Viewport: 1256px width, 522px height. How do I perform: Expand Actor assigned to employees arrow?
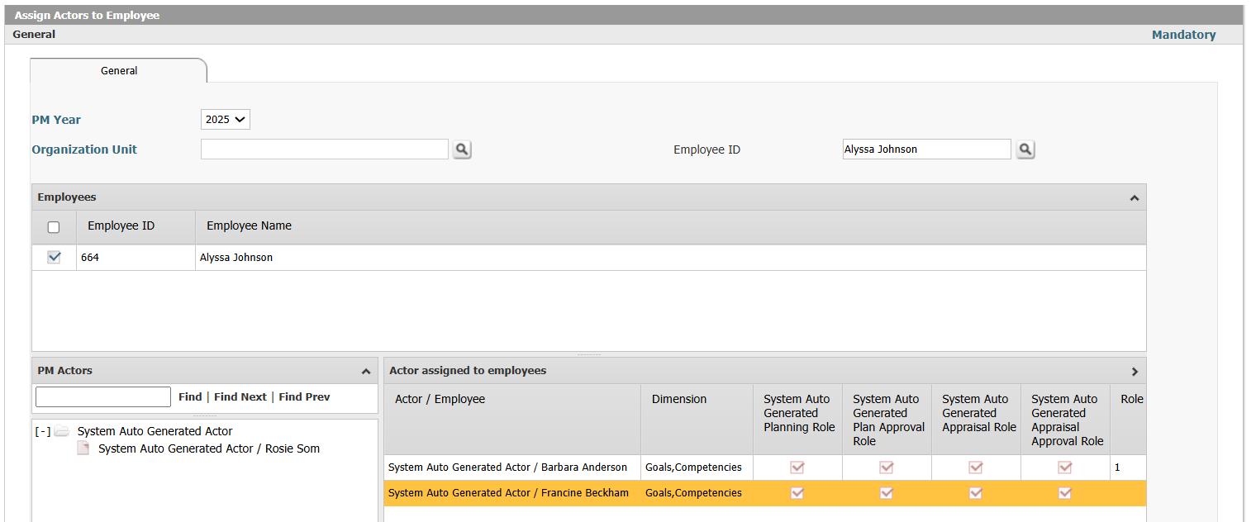[1135, 371]
